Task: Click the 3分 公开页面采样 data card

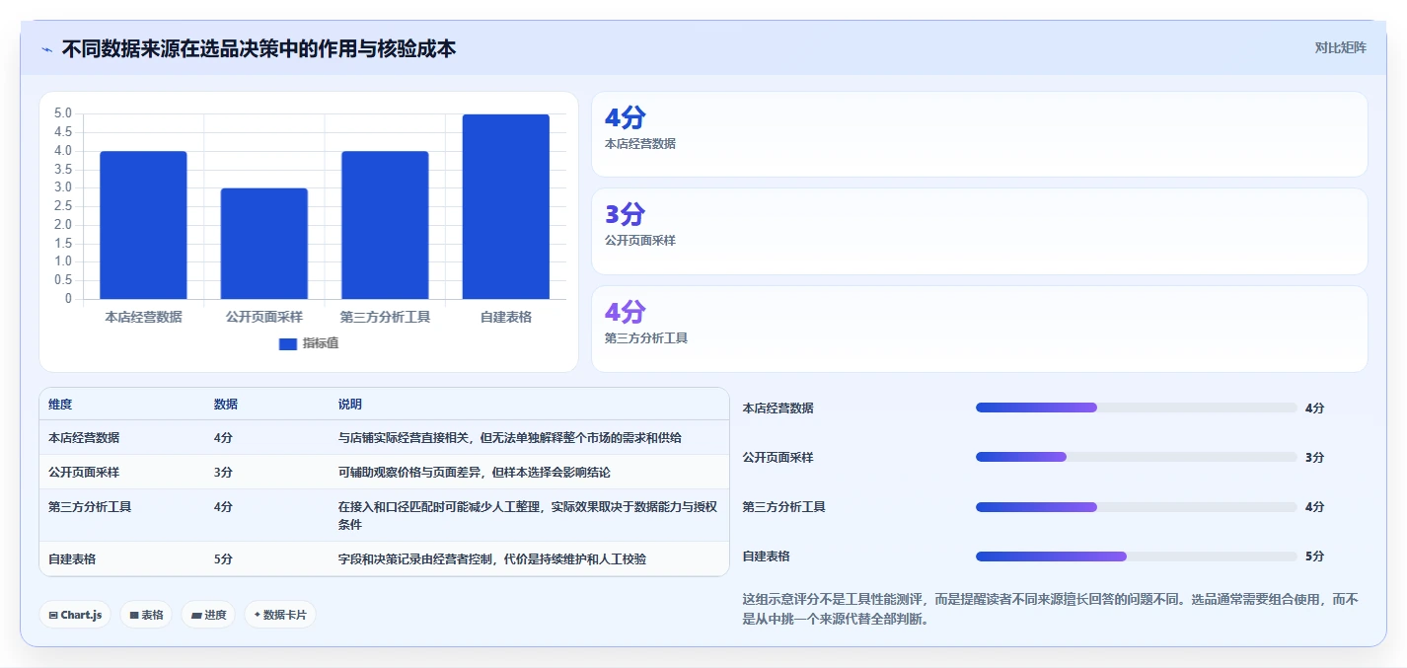Action: coord(979,231)
